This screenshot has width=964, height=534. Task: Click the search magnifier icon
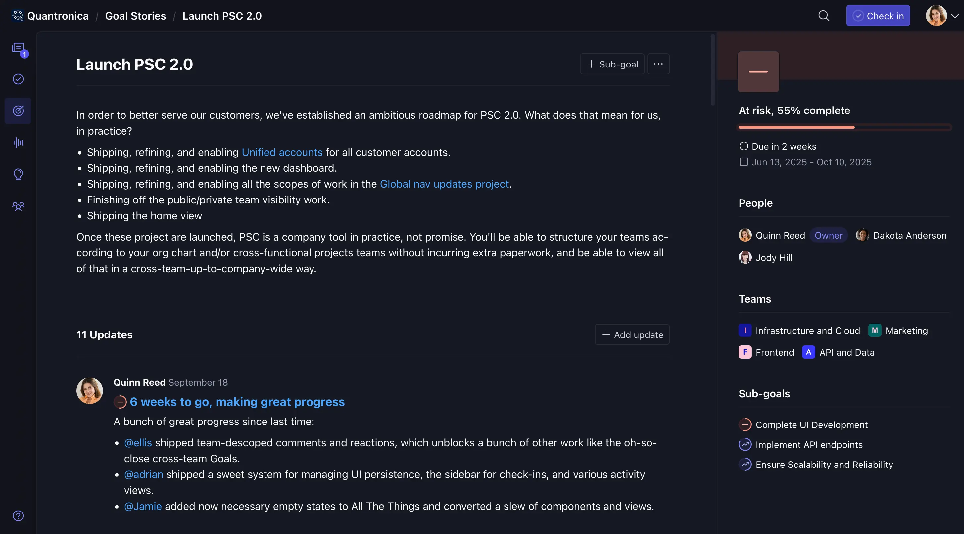click(x=824, y=16)
